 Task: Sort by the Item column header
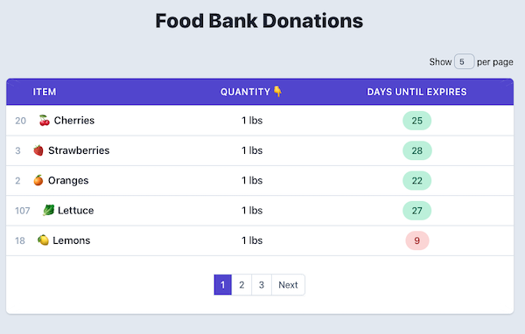pos(45,92)
